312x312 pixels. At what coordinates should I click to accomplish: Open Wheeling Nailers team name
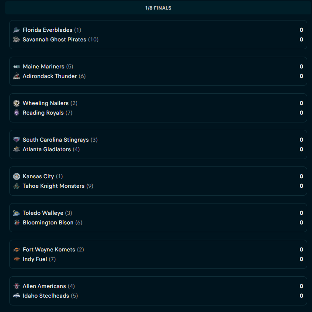46,103
